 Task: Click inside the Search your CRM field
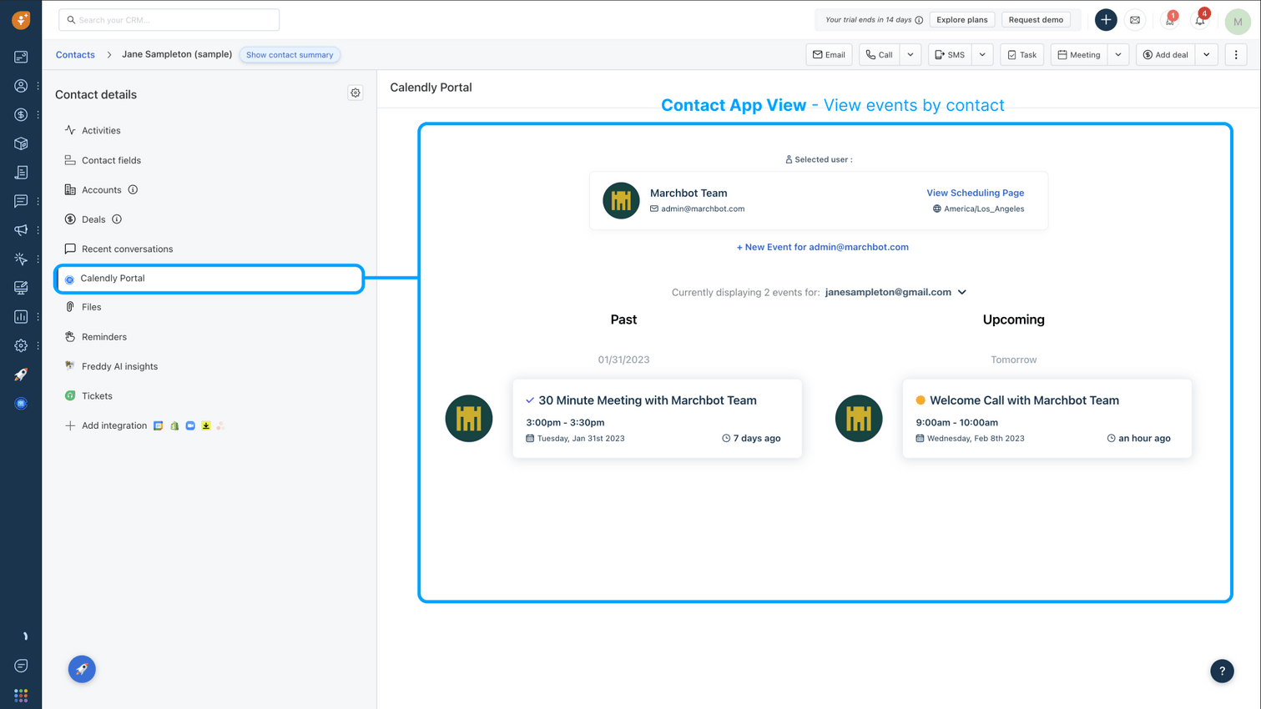coord(167,19)
